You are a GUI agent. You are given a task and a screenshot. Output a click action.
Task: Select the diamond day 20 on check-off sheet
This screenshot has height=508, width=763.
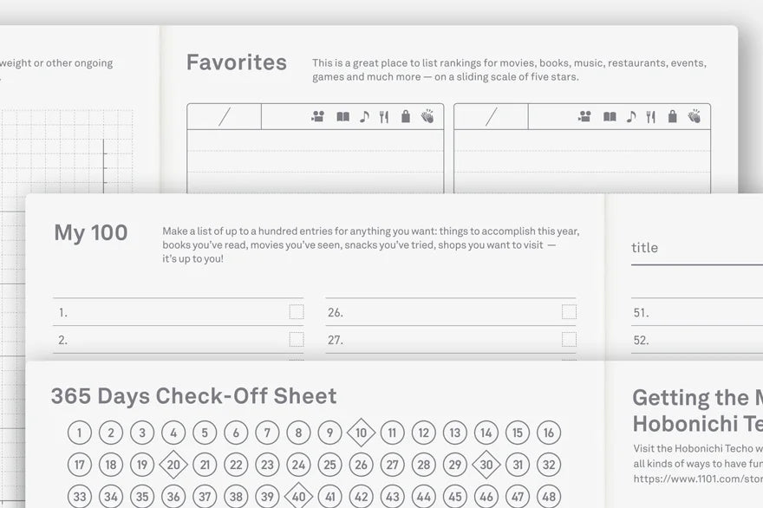tap(173, 465)
